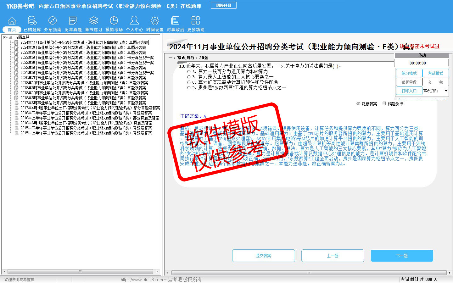Open 2023年8月 exam paper in tree
This screenshot has height=283, width=453.
[83, 53]
